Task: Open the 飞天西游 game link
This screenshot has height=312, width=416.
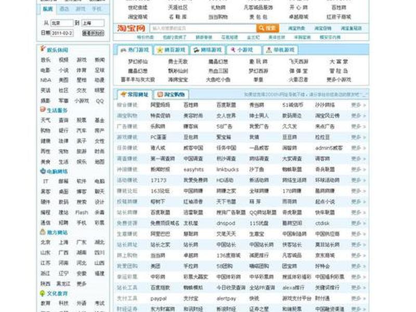Action: [298, 61]
